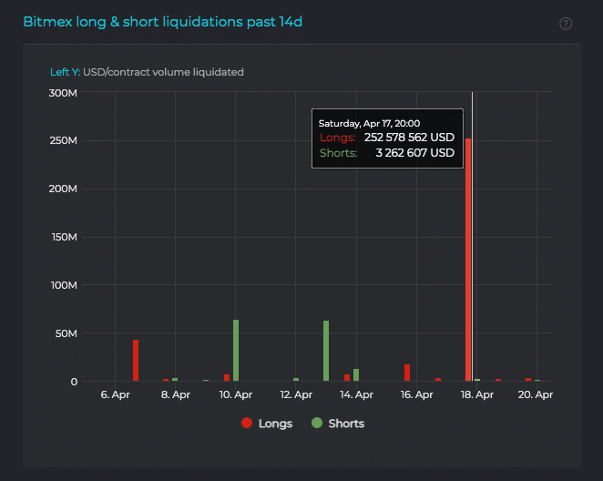Screen dimensions: 603x481
Task: Click the '100M' y-axis label
Action: [x=64, y=285]
